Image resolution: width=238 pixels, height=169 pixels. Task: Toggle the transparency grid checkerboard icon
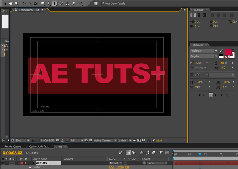[90, 141]
